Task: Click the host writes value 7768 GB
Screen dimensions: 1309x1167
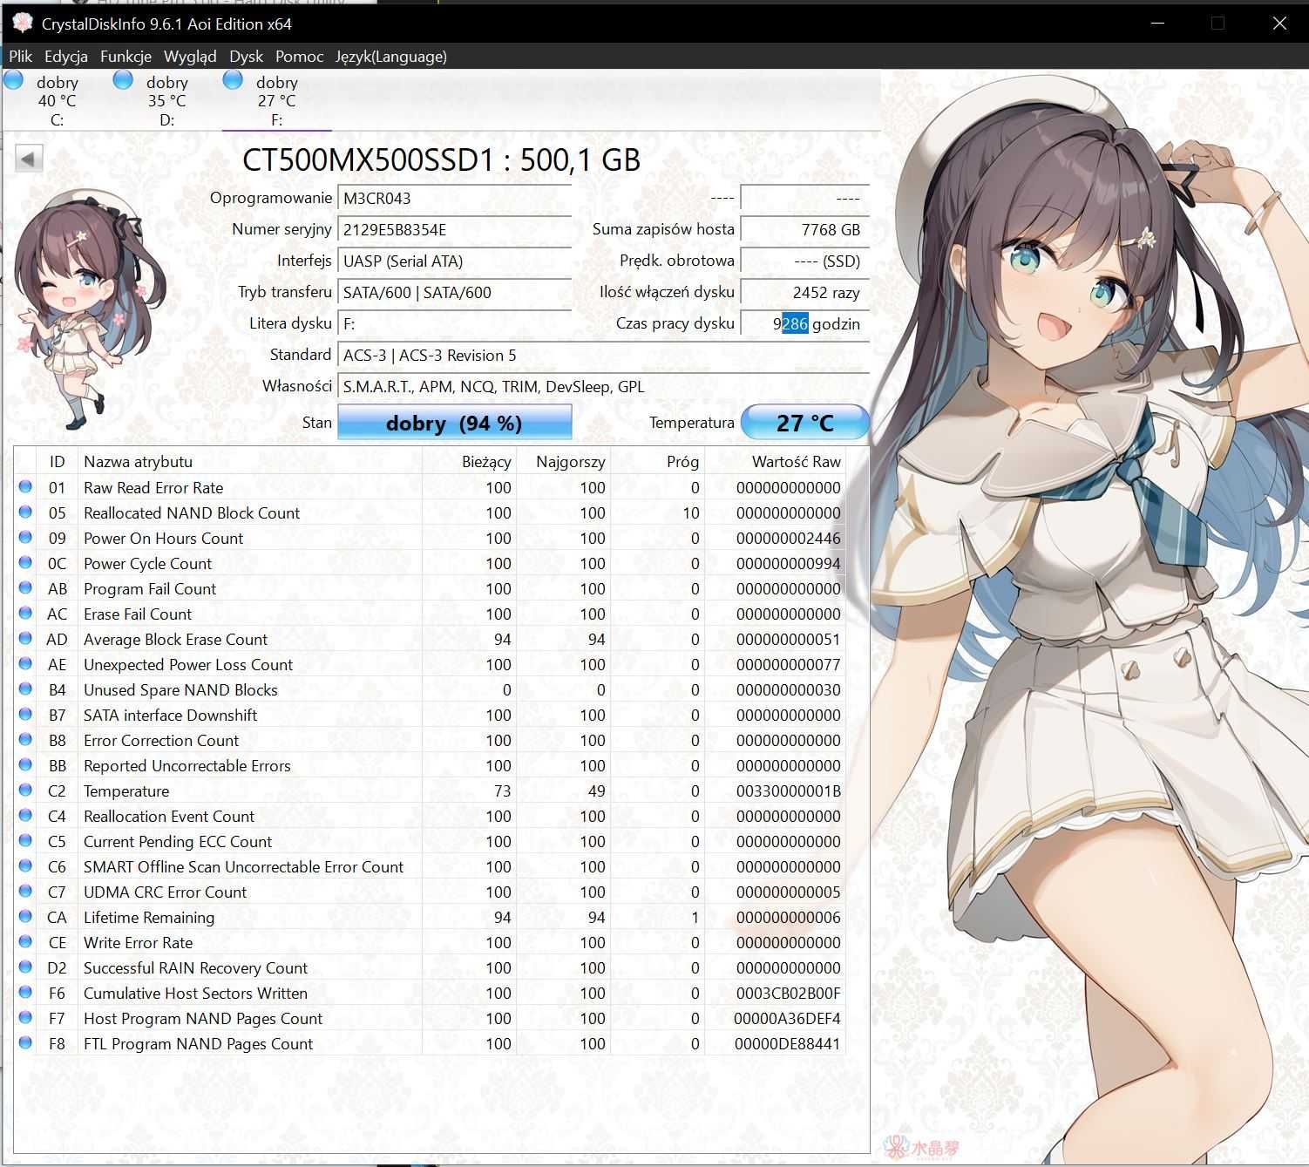Action: tap(804, 229)
